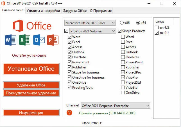Viewport: 181px width, 127px height.
Task: Click the Онлайн установка label
Action: pos(29,55)
